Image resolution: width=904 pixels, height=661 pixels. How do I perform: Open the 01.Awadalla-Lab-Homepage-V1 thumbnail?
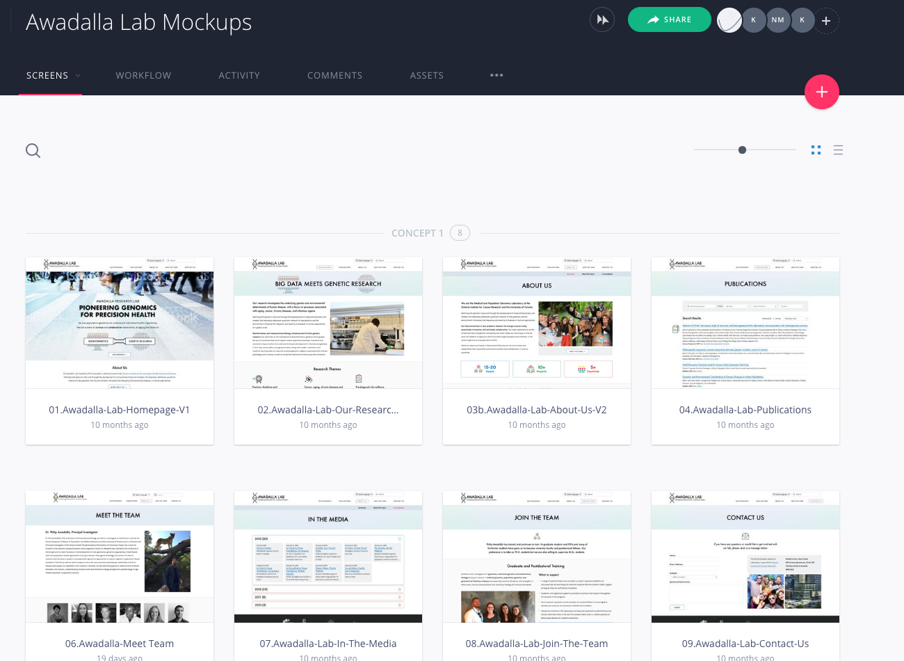[x=120, y=323]
